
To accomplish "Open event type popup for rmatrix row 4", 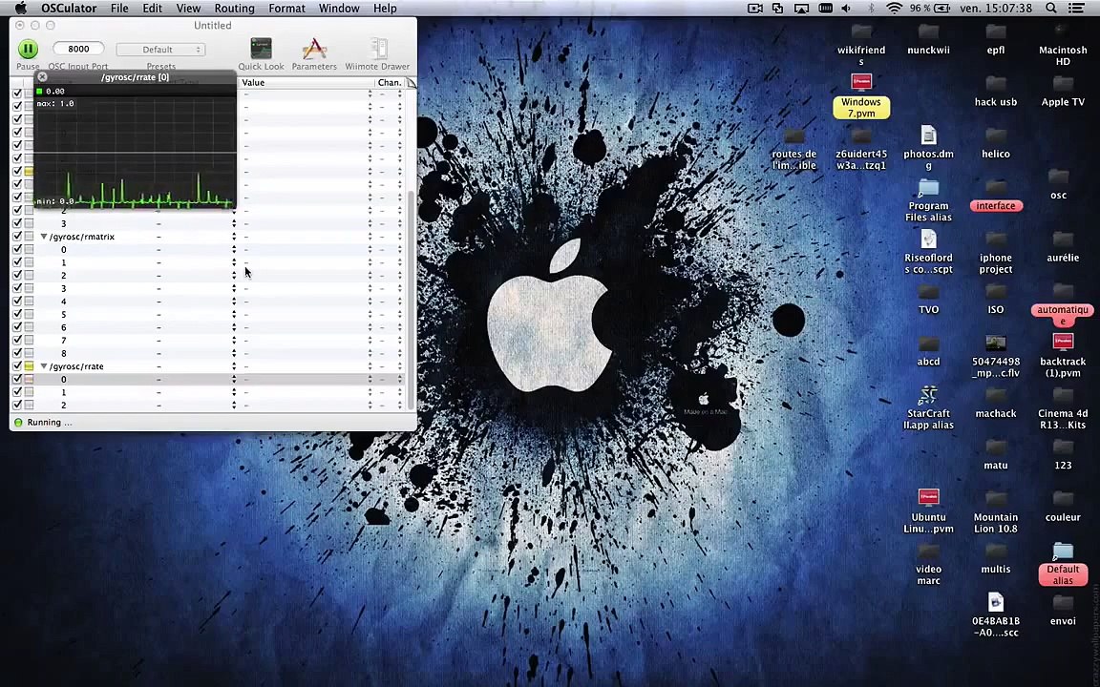I will tap(234, 302).
